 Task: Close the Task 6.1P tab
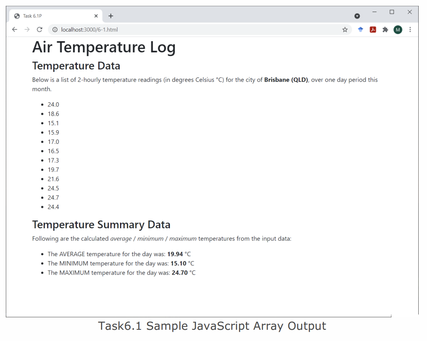pyautogui.click(x=96, y=16)
